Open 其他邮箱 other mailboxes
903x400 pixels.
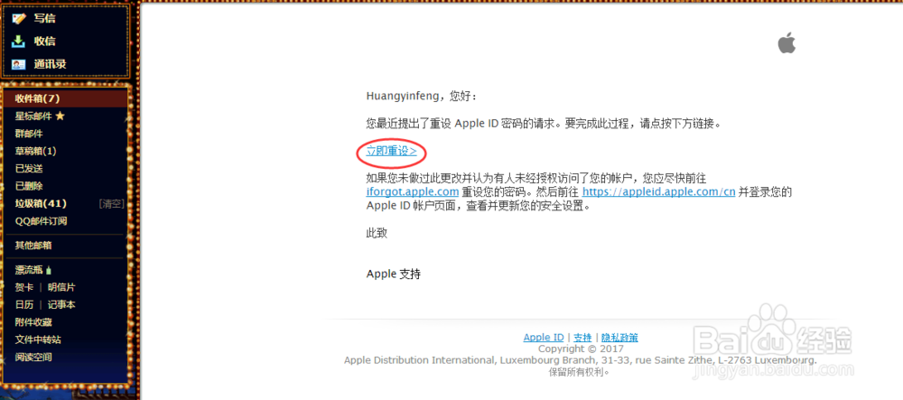33,246
